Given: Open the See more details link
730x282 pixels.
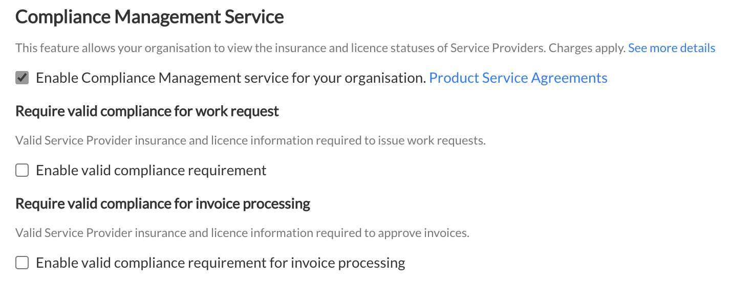Looking at the screenshot, I should coord(672,48).
